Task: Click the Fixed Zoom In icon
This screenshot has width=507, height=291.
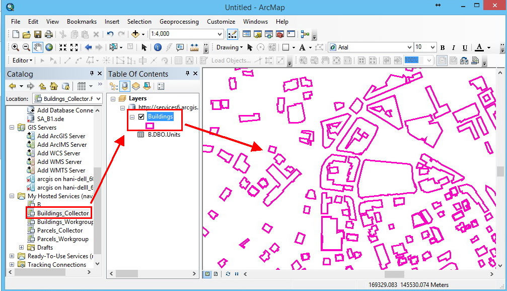Action: click(63, 47)
